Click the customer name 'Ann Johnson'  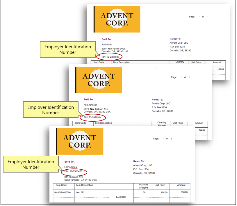coord(90,105)
